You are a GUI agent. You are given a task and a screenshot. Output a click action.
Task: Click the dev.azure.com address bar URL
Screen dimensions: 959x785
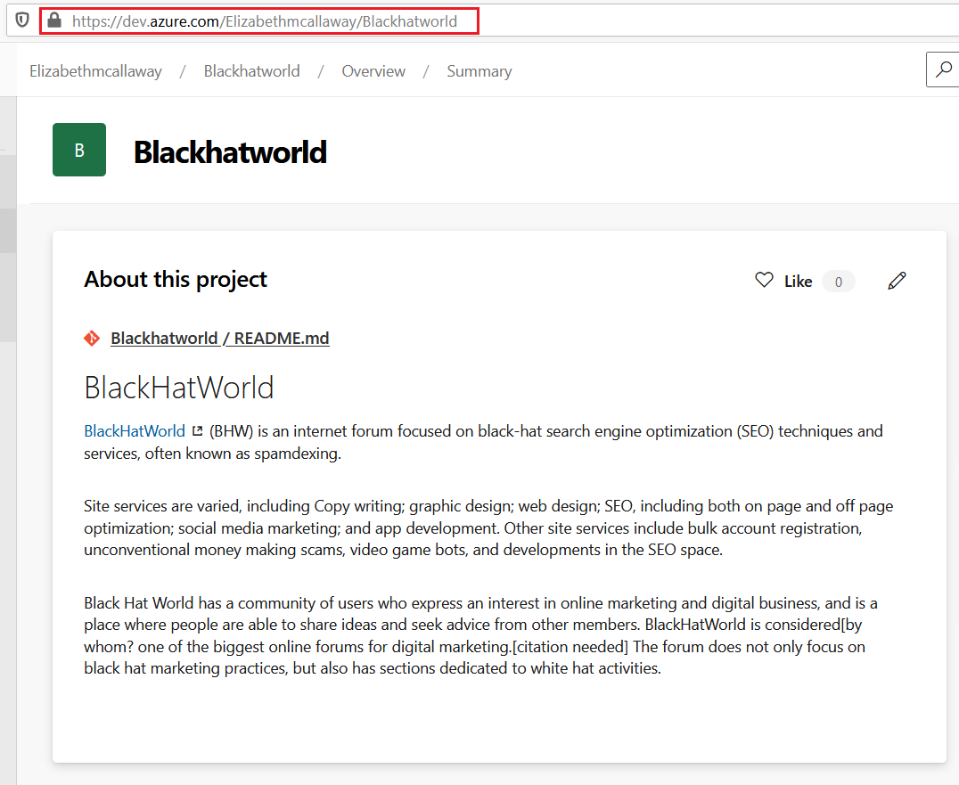tap(264, 21)
